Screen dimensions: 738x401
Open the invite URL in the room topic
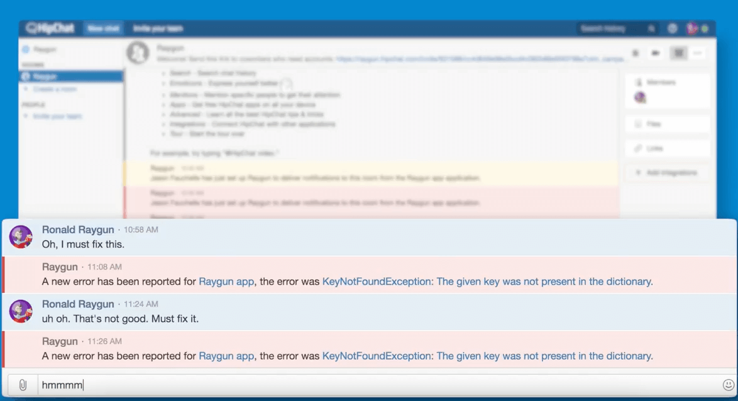(480, 59)
